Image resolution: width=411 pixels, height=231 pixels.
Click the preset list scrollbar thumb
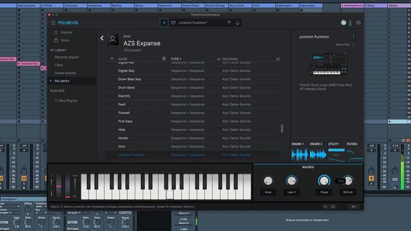click(282, 128)
